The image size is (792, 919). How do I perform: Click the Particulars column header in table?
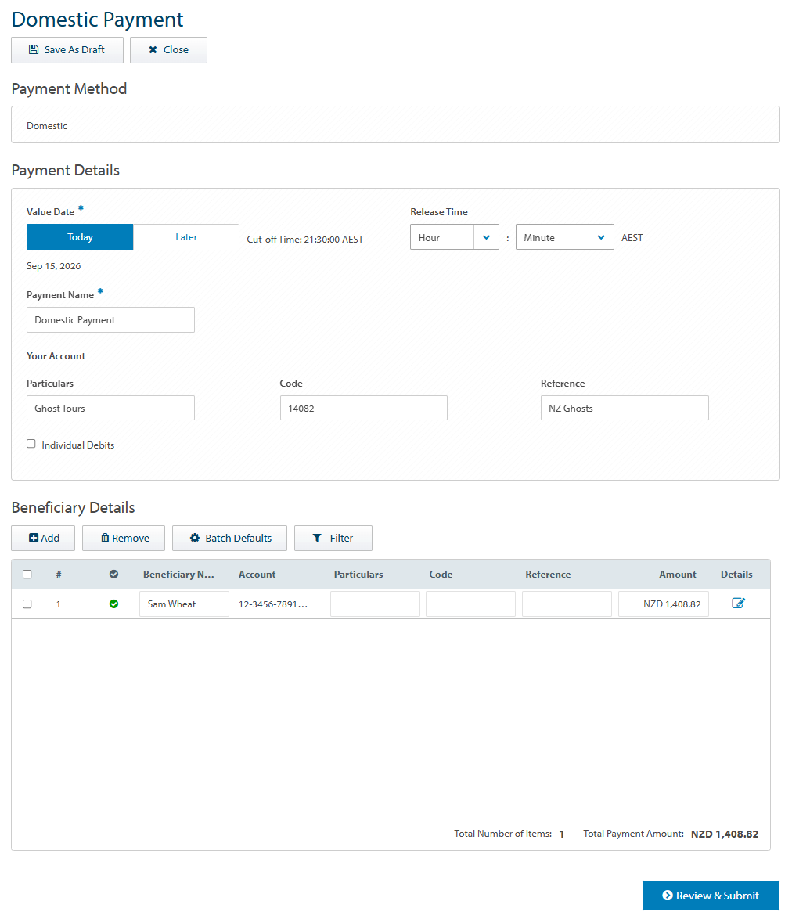click(358, 575)
